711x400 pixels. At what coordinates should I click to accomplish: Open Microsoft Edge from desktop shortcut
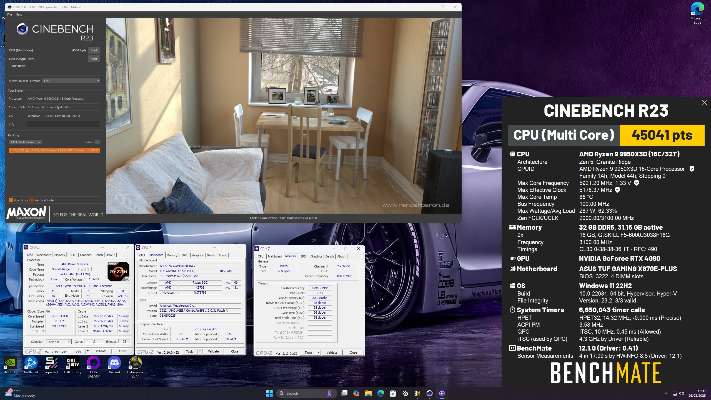(x=697, y=13)
